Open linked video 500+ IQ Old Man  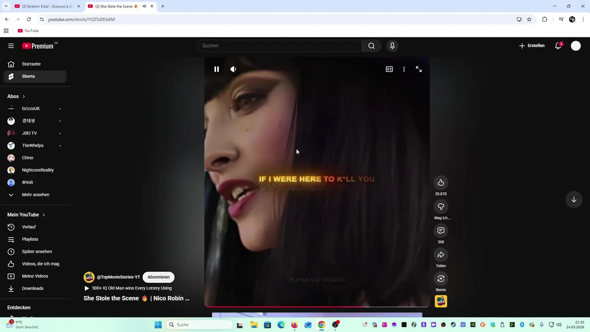128,288
